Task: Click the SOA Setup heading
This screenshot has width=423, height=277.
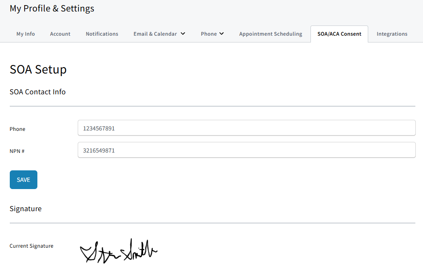Action: pyautogui.click(x=38, y=70)
